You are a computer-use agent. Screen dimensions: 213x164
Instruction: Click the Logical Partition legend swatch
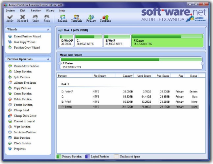88,156
